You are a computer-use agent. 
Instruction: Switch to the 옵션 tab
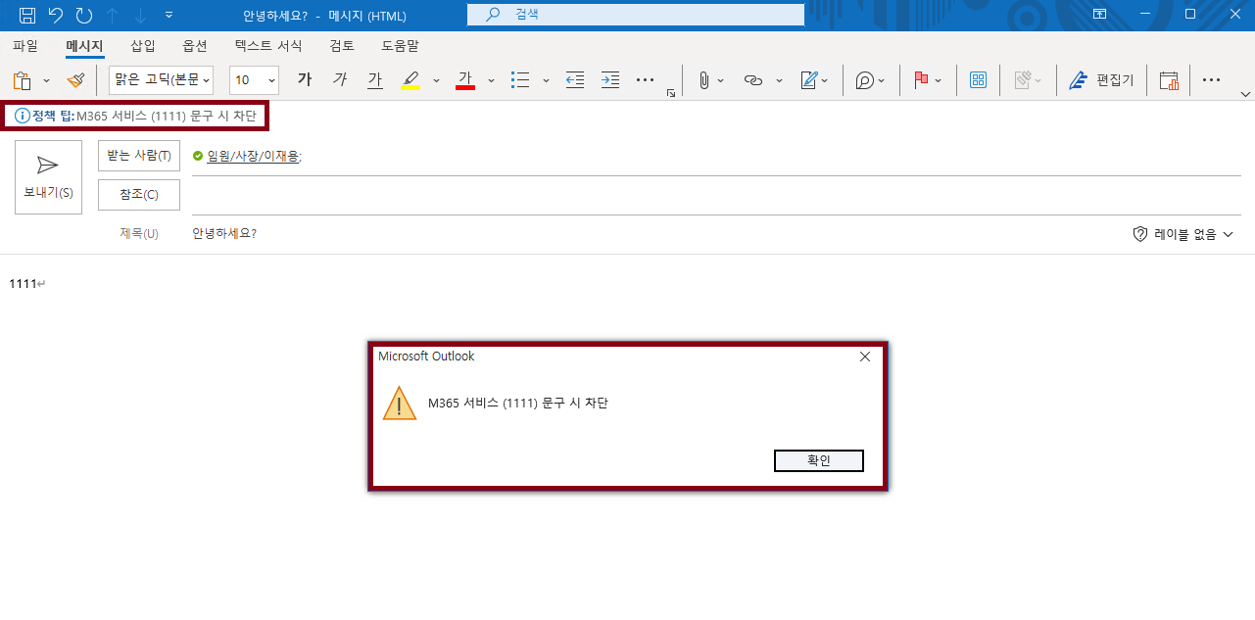195,45
